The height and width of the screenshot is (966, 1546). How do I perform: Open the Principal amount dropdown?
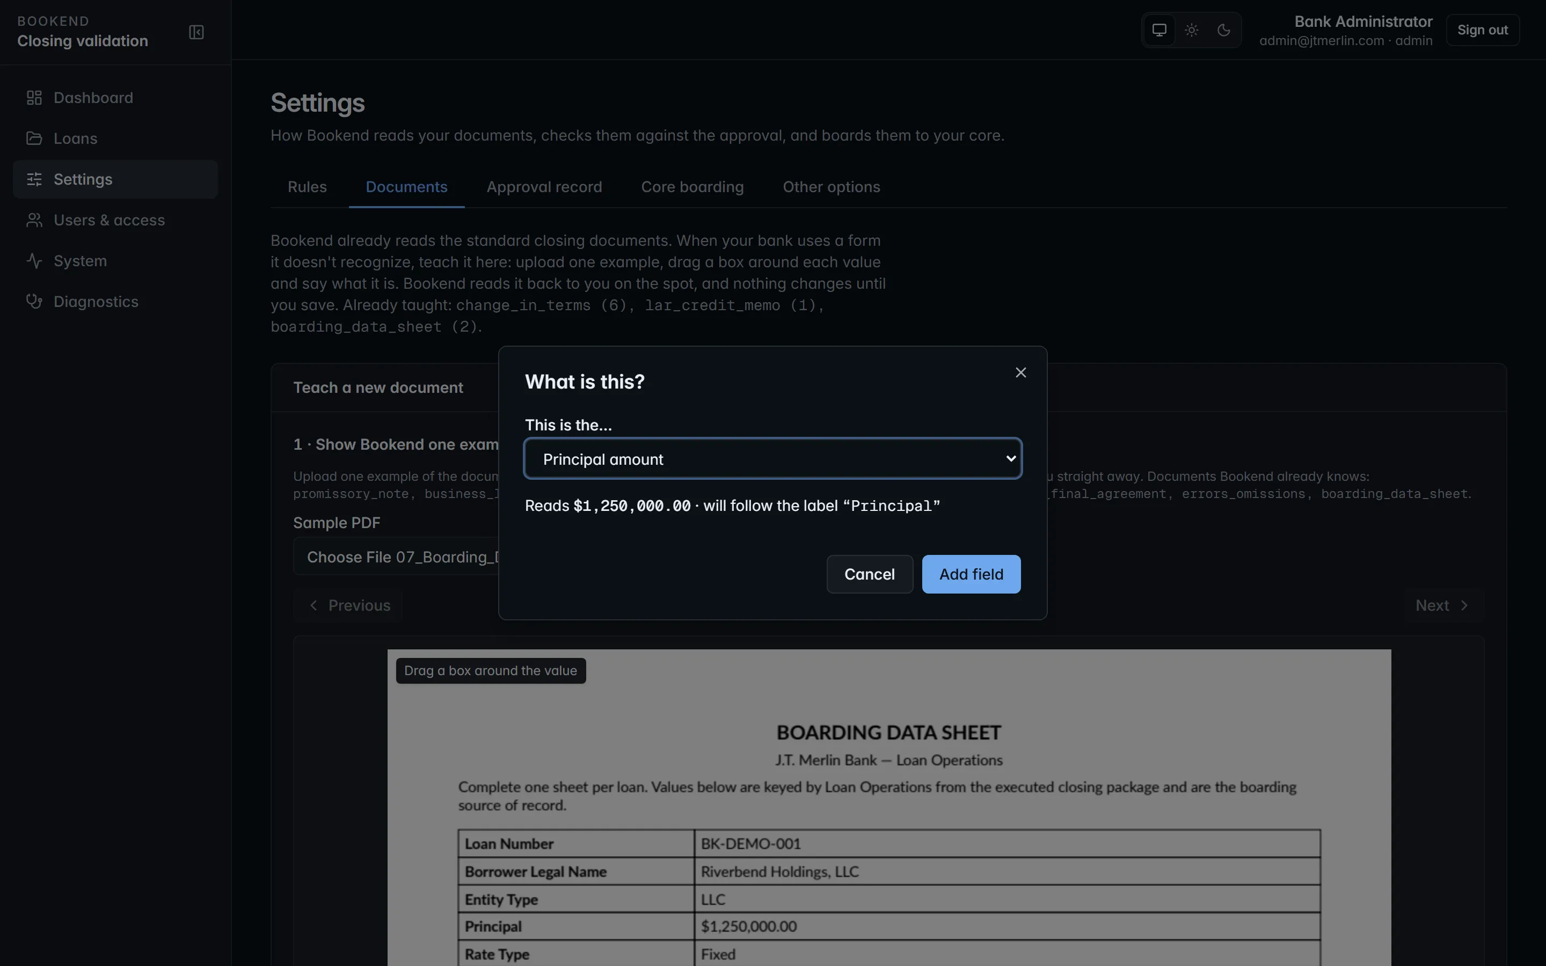coord(772,459)
